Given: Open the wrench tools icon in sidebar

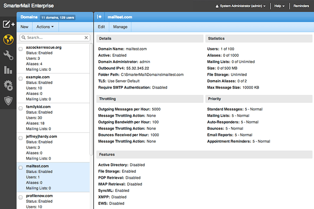Looking at the screenshot, I should [x=8, y=55].
